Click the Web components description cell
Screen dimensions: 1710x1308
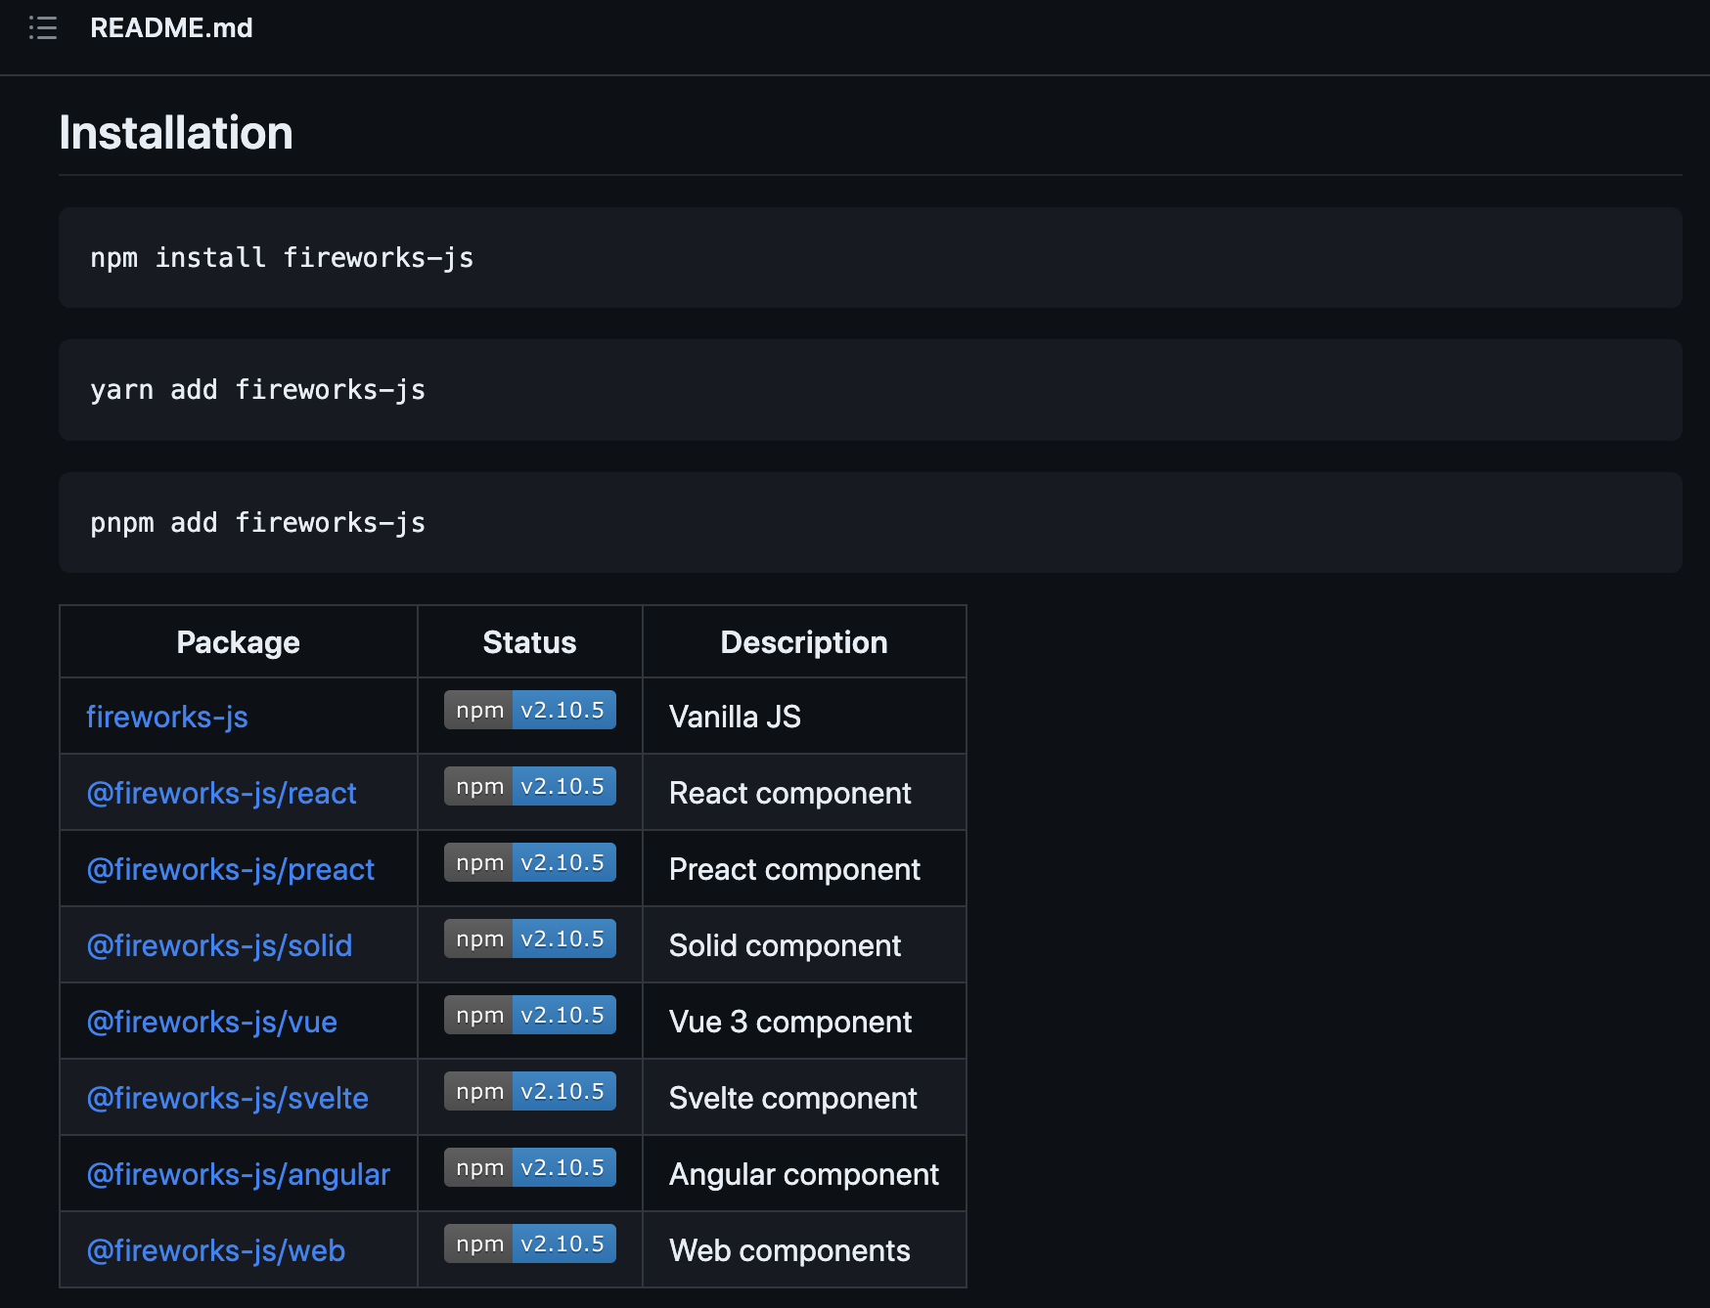point(804,1250)
